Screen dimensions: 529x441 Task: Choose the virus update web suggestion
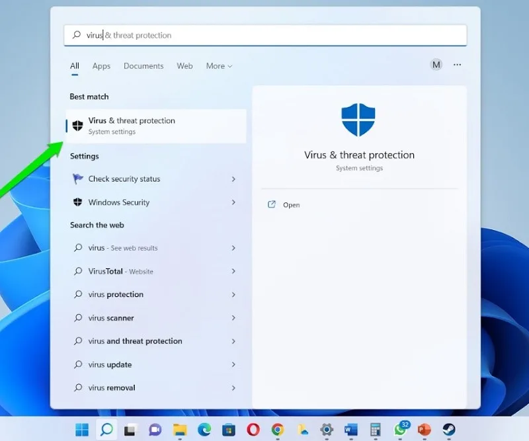coord(156,364)
